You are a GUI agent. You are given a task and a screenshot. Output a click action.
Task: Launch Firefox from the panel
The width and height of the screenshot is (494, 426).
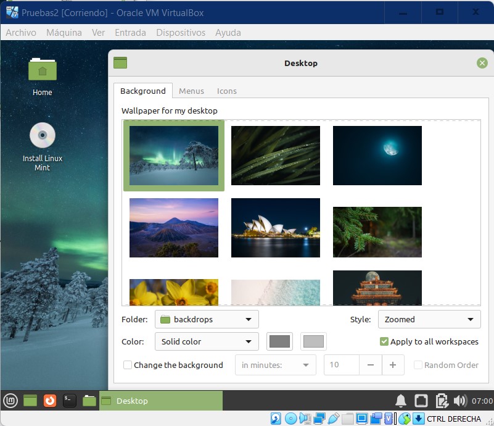coord(50,401)
